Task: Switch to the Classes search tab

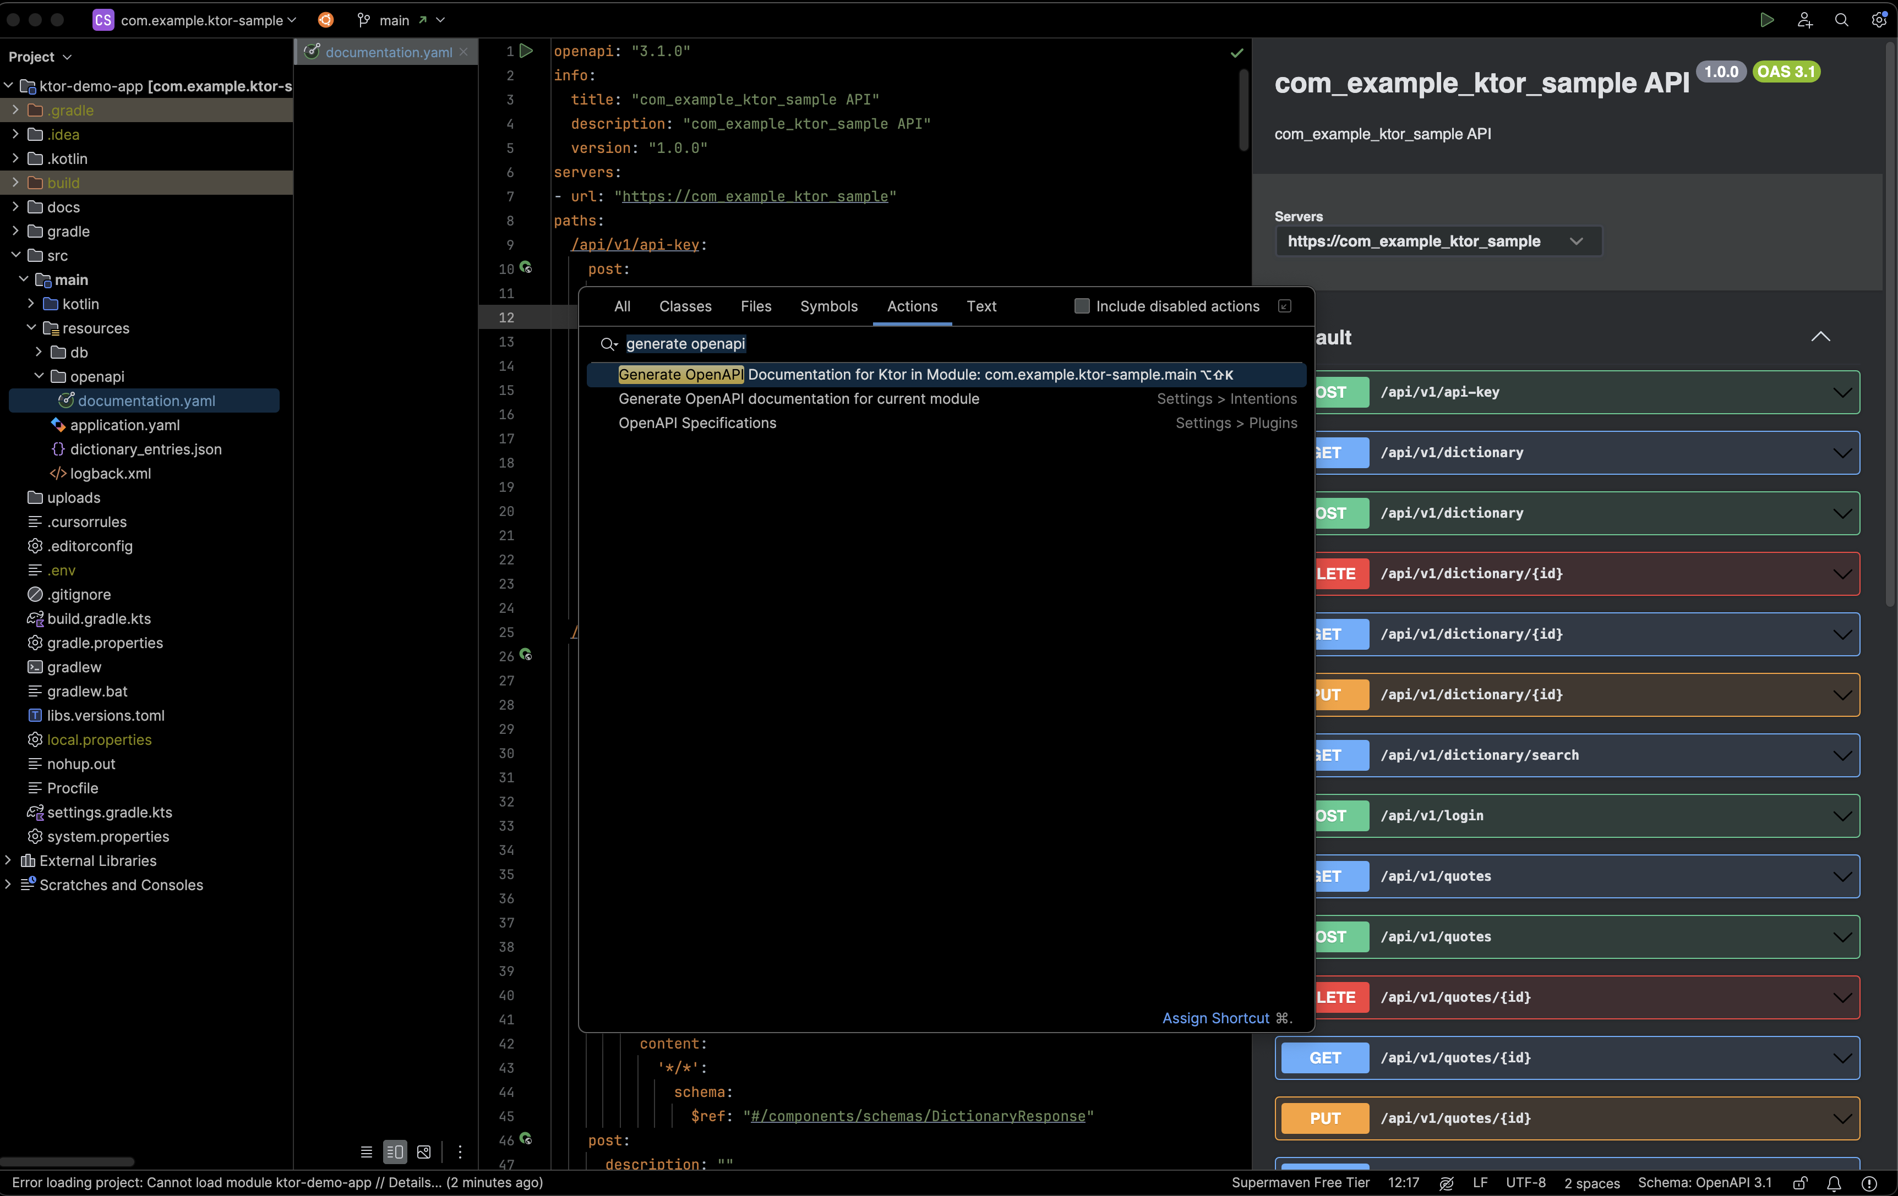Action: point(685,306)
